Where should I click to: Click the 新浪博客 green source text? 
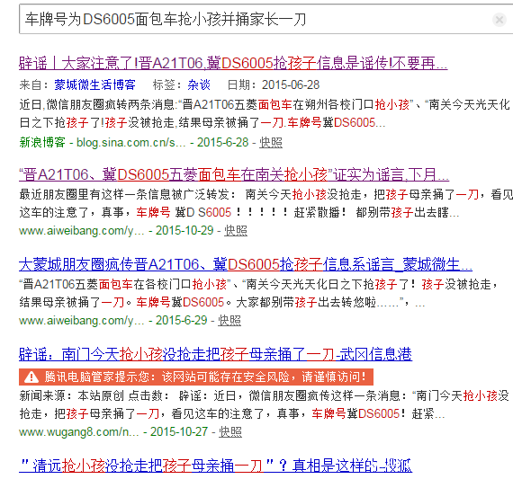coord(42,143)
